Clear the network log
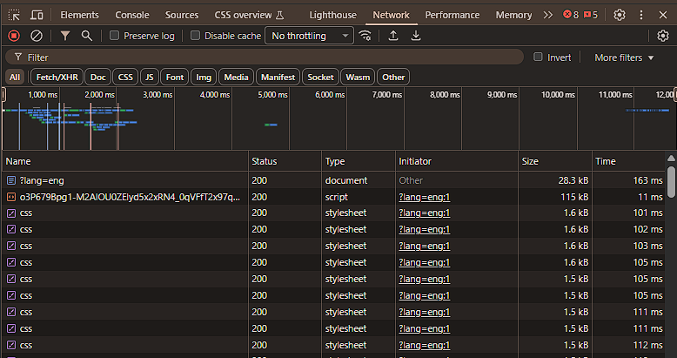The width and height of the screenshot is (677, 358). (x=37, y=36)
